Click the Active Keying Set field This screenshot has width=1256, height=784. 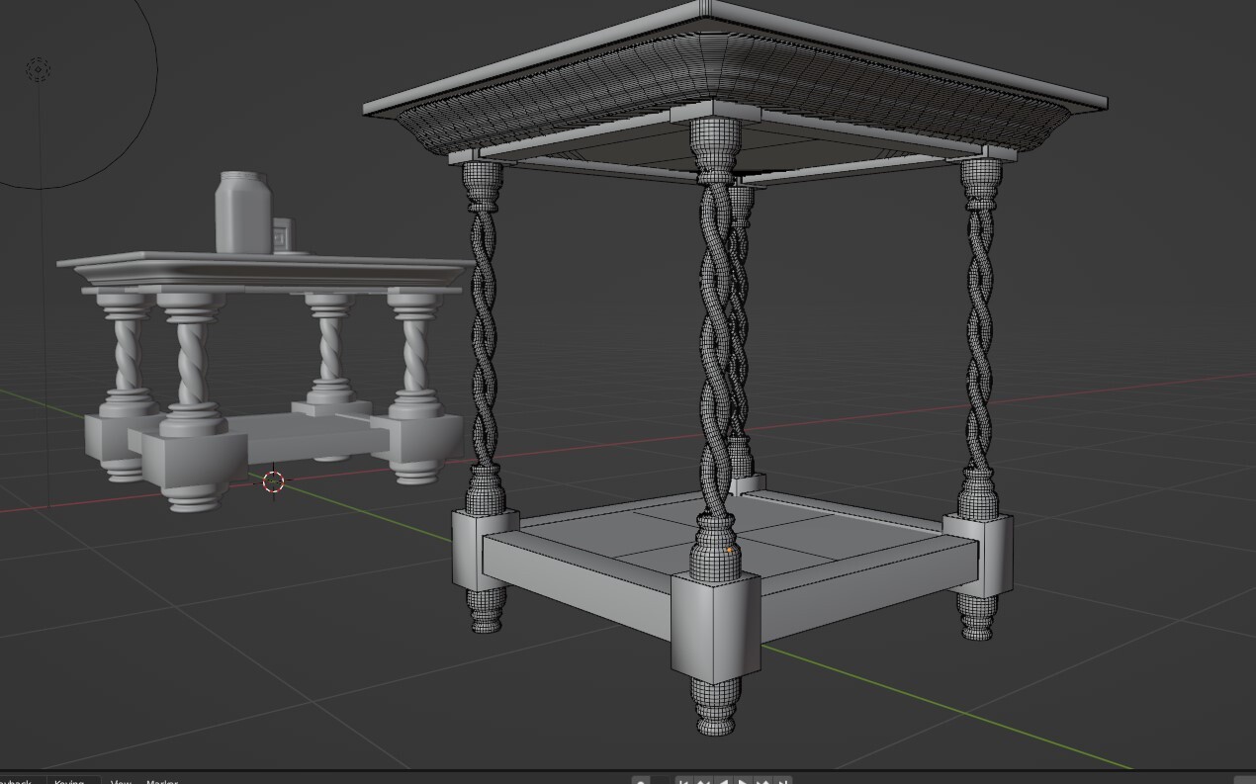pyautogui.click(x=658, y=781)
